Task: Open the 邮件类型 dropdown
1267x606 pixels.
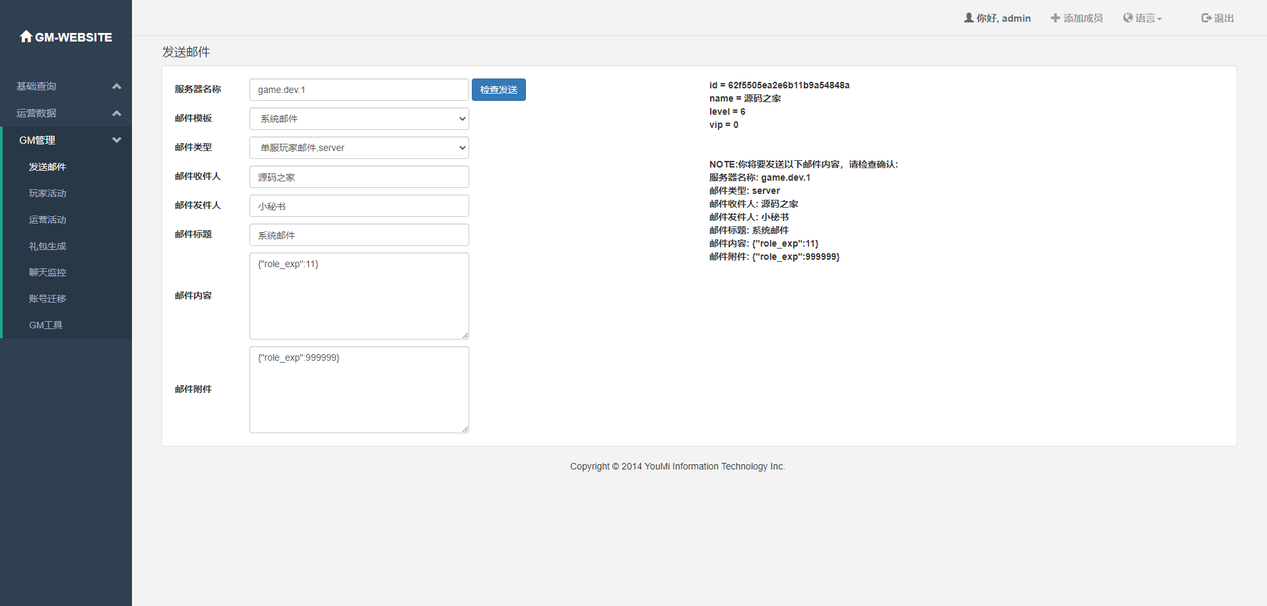Action: tap(359, 148)
